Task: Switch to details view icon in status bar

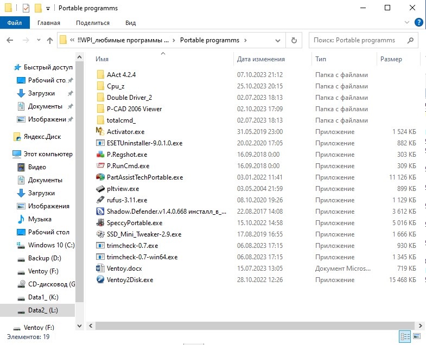Action: 405,337
